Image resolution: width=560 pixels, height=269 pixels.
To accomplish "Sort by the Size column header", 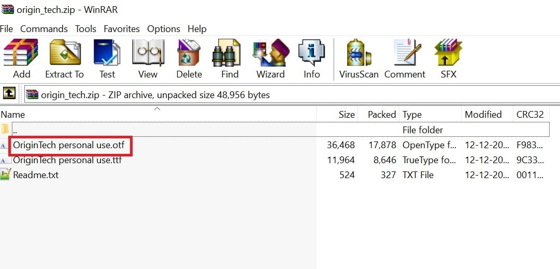I will coord(337,114).
